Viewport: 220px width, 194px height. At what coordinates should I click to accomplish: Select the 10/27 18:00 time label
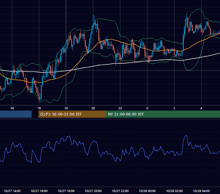point(66,191)
